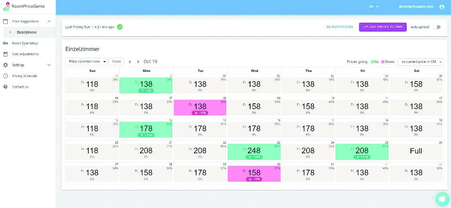
Task: Collapse the Price Suggestions menu section
Action: tap(49, 21)
